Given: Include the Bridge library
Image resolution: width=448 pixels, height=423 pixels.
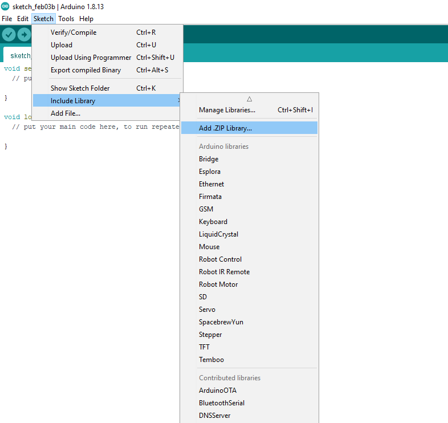Looking at the screenshot, I should click(249, 159).
